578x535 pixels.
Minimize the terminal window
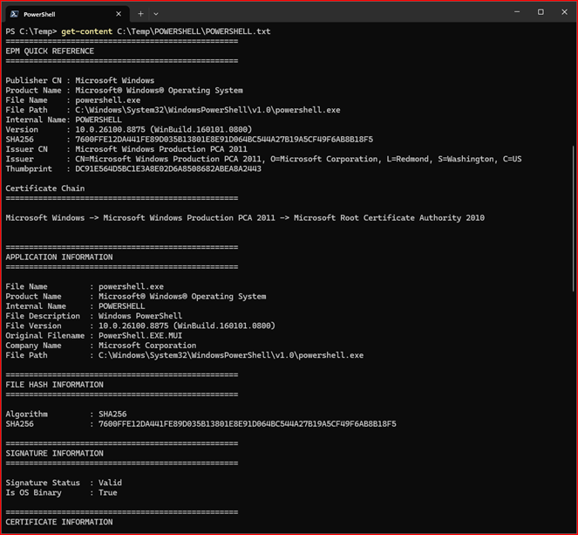tap(517, 12)
